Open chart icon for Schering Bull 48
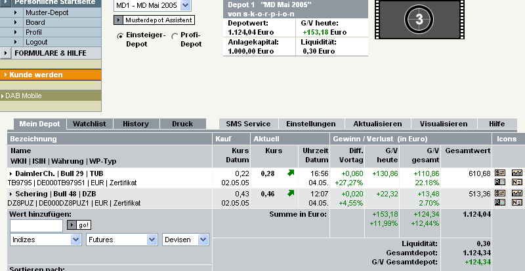The height and width of the screenshot is (271, 525). click(x=517, y=193)
